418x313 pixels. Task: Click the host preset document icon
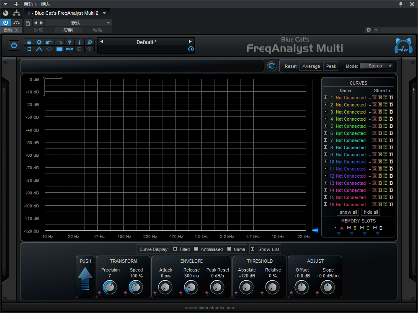click(28, 23)
